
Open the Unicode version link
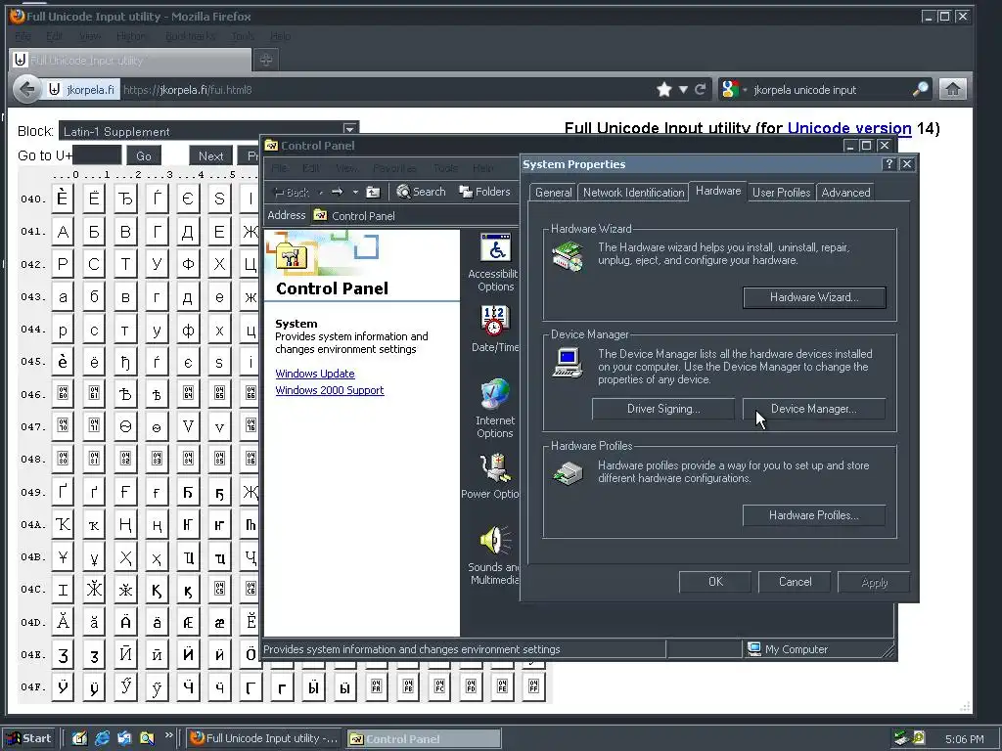click(x=849, y=128)
